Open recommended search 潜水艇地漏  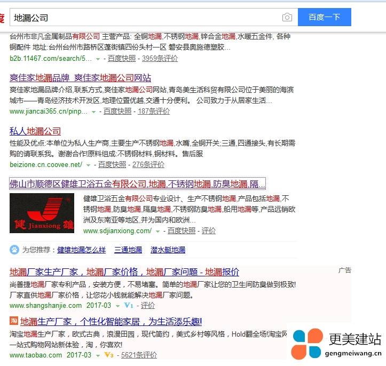tap(168, 250)
